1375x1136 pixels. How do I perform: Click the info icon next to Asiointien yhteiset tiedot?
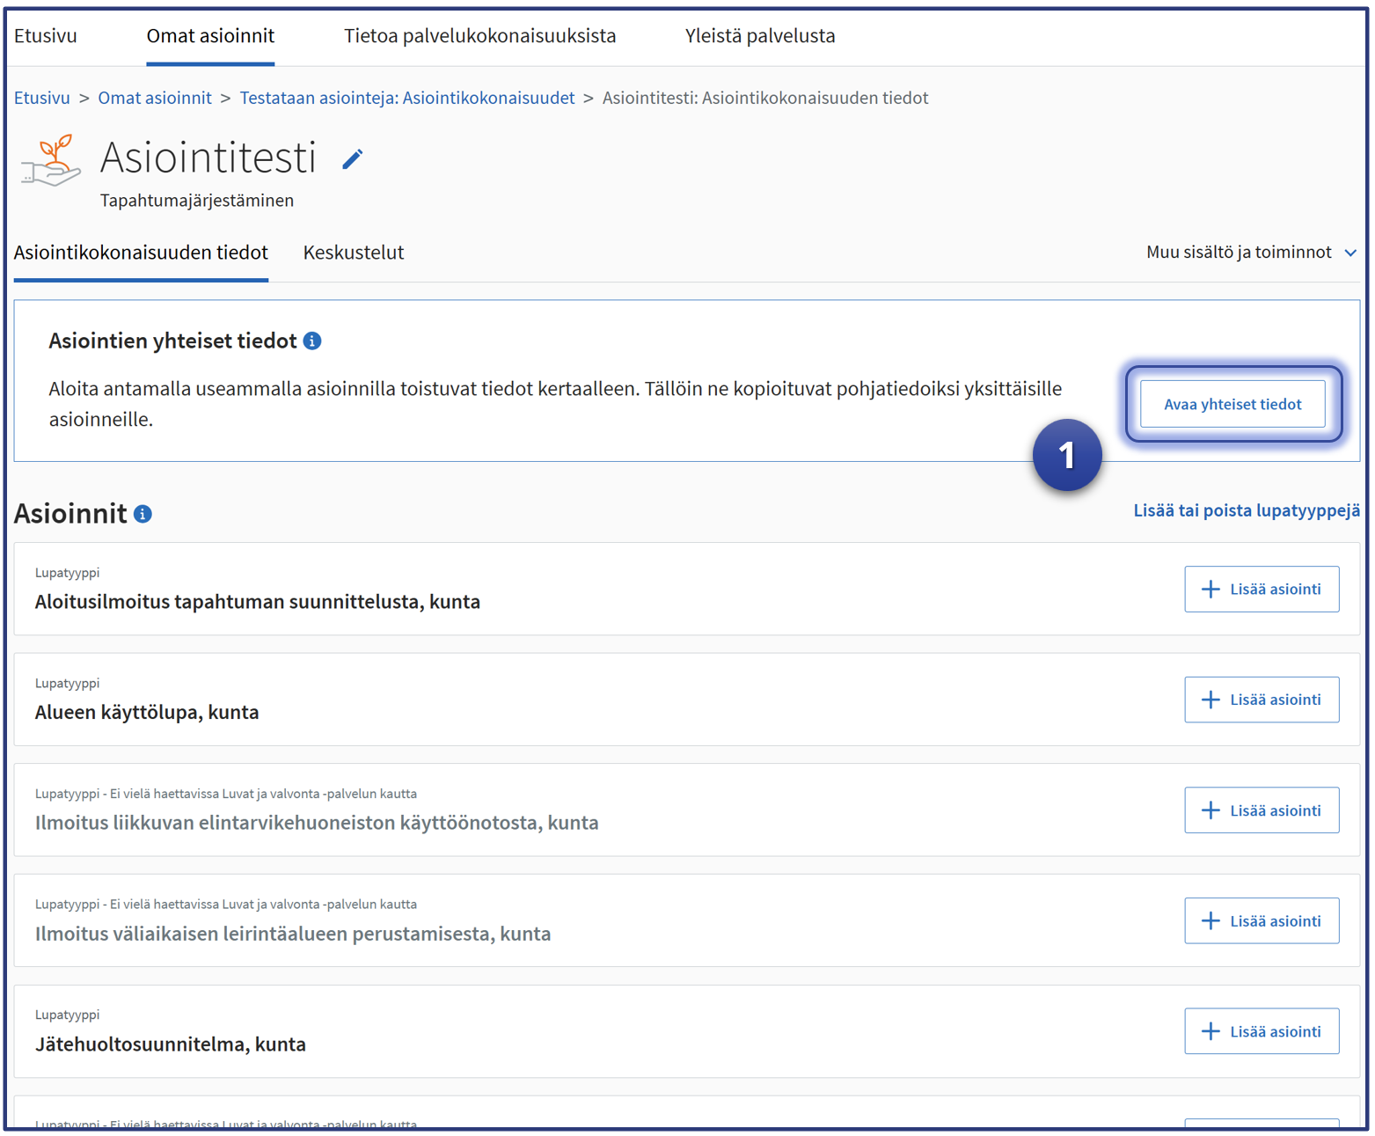click(312, 341)
